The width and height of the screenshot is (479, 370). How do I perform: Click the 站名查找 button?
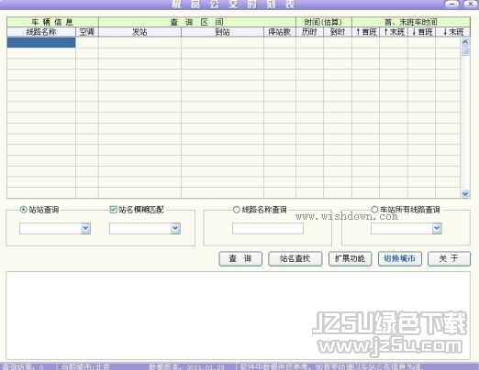295,258
